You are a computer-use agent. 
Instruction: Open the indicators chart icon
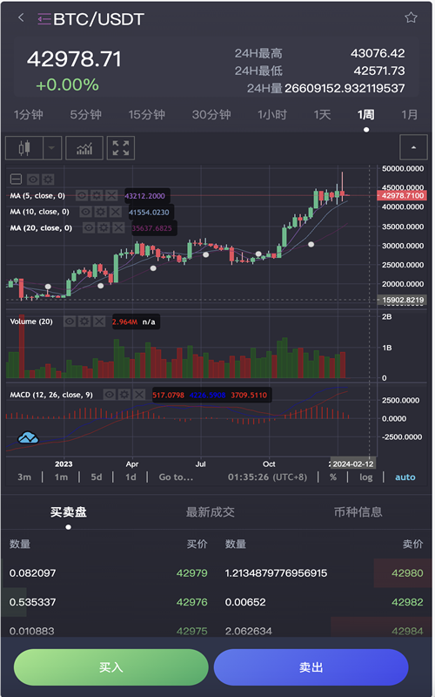(x=84, y=147)
